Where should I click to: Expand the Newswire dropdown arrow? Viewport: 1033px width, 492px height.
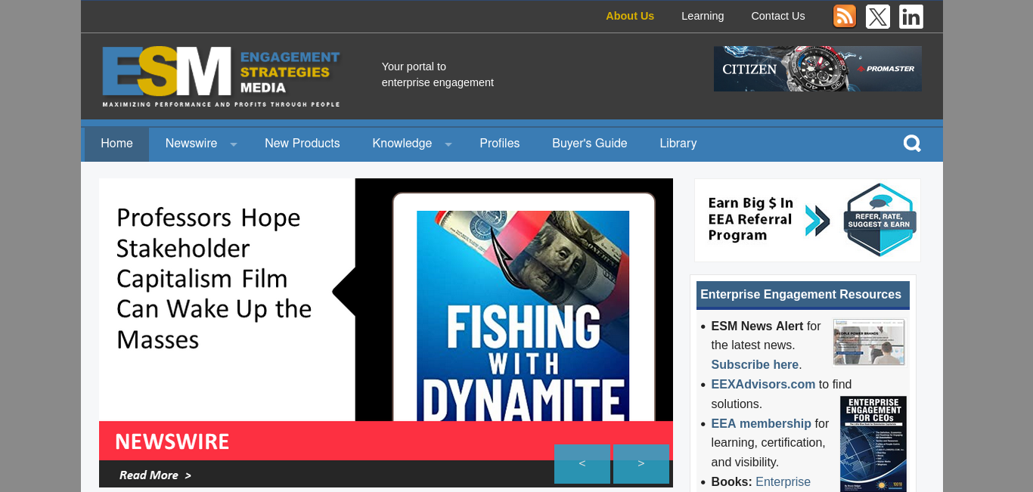234,144
